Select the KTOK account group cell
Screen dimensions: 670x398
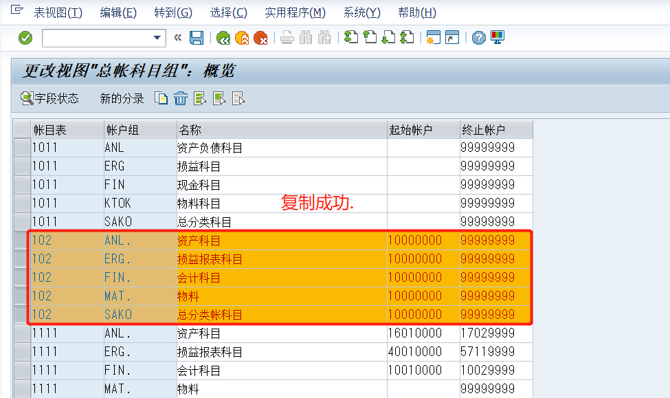[140, 203]
